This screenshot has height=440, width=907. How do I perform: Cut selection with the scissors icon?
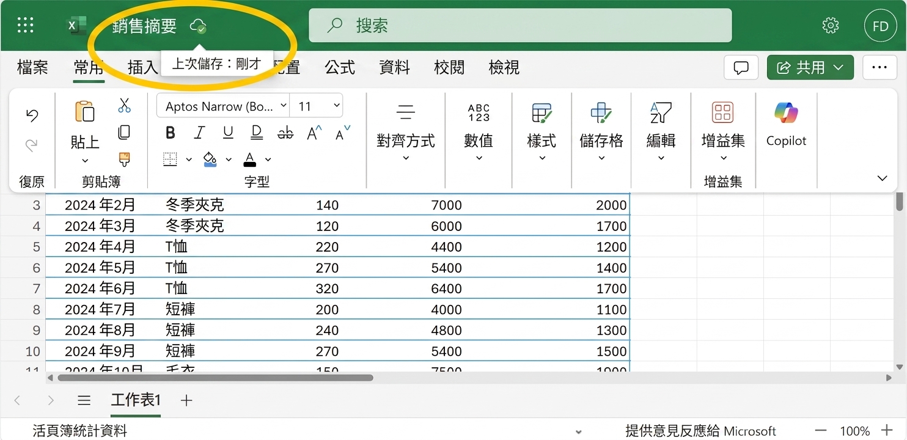(x=125, y=105)
